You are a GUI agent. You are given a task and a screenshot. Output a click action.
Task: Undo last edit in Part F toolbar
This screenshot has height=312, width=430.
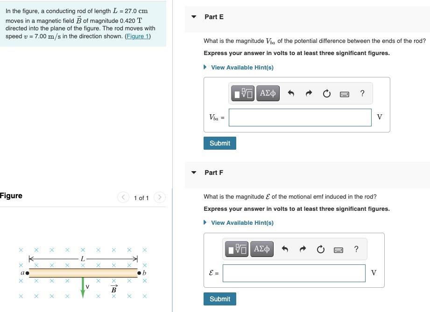pyautogui.click(x=285, y=249)
